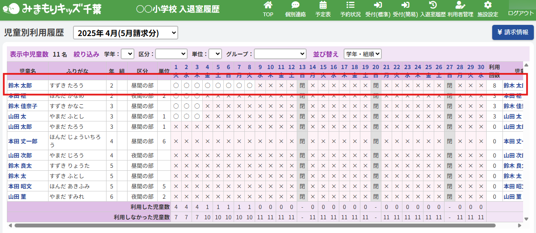Image resolution: width=536 pixels, height=233 pixels.
Task: Open 利用者管理 user edit icon
Action: click(460, 6)
